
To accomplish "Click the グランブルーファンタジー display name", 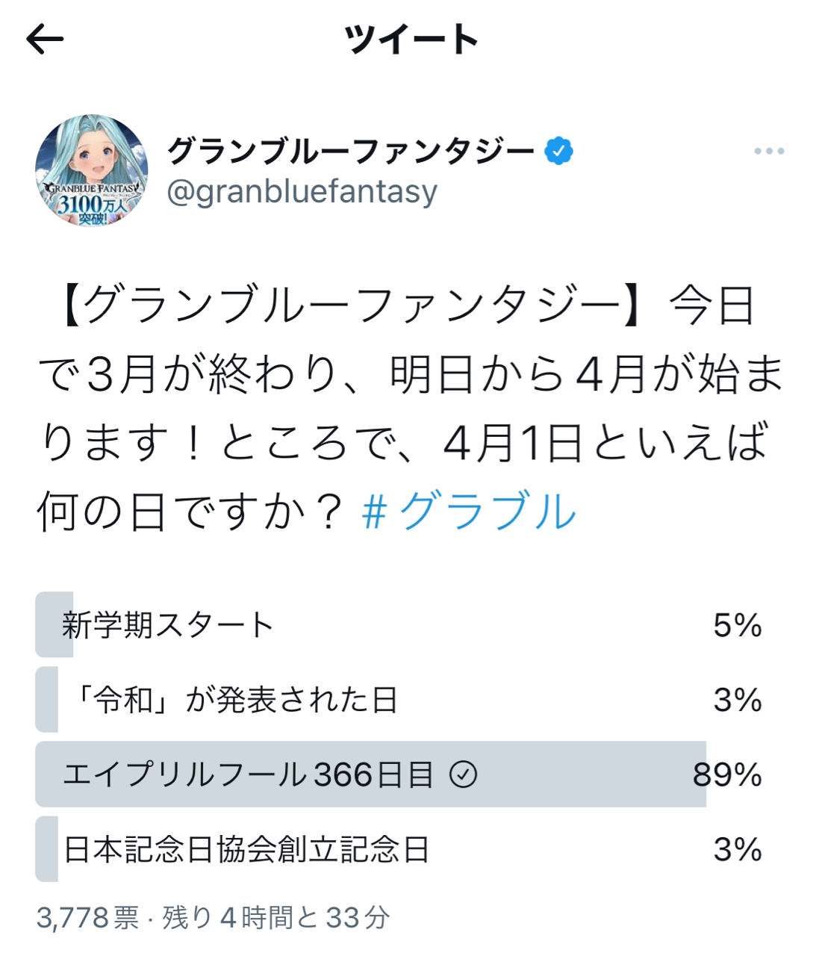I will [351, 151].
